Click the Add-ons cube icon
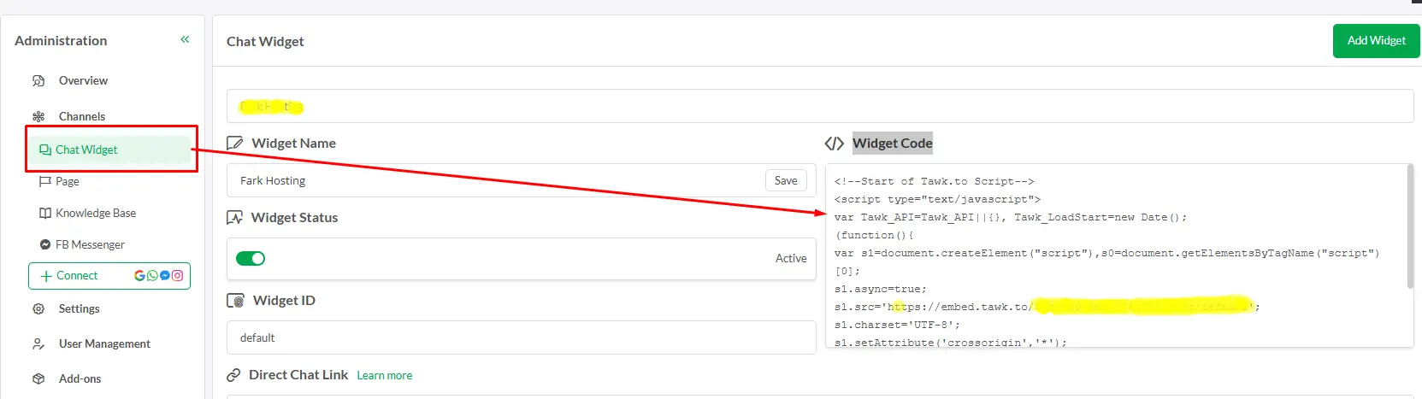Viewport: 1422px width, 399px height. [x=38, y=378]
